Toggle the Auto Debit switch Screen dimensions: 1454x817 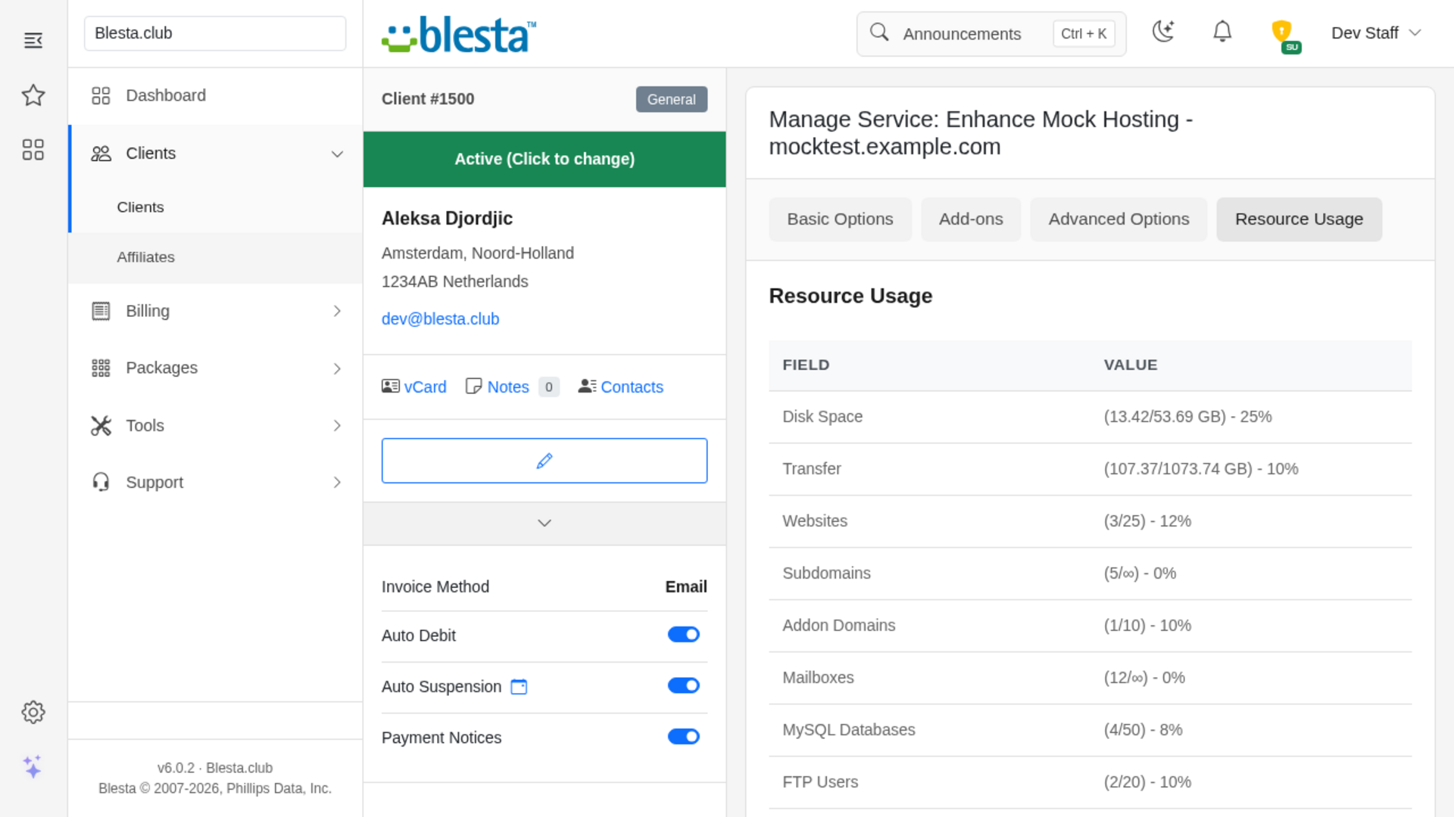click(684, 635)
